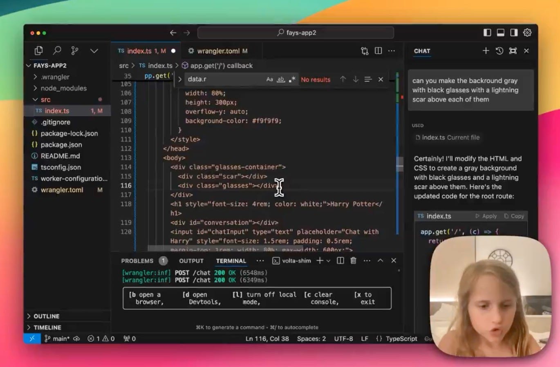Open the Source Control branch icon
The height and width of the screenshot is (367, 560).
[75, 51]
